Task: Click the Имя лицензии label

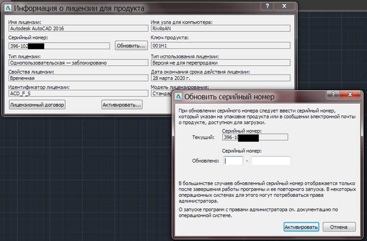Action: 24,22
